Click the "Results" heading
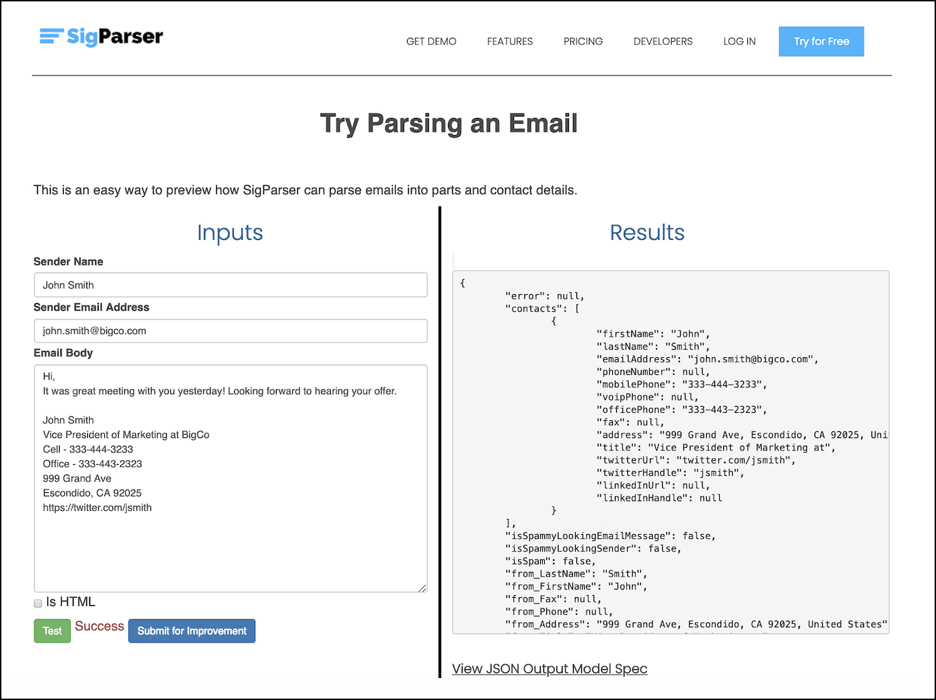The height and width of the screenshot is (700, 936). click(x=647, y=232)
